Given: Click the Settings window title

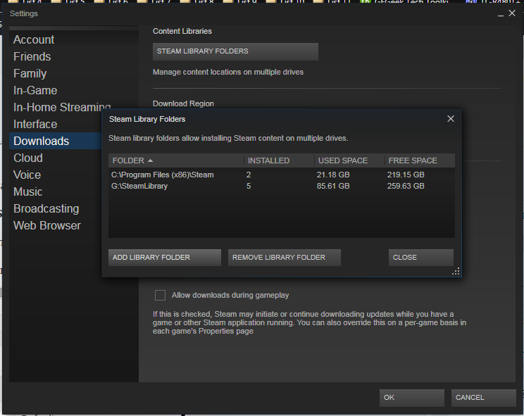Looking at the screenshot, I should coord(24,13).
